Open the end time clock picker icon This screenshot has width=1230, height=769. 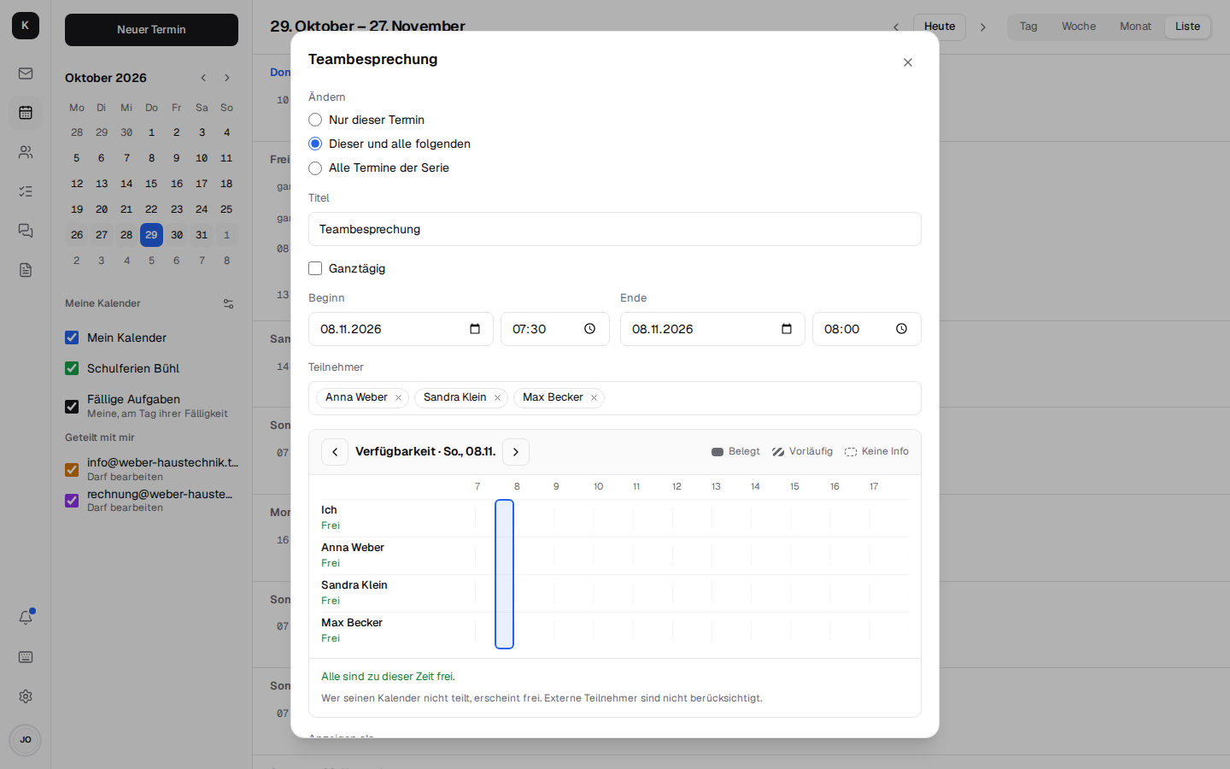pyautogui.click(x=901, y=329)
